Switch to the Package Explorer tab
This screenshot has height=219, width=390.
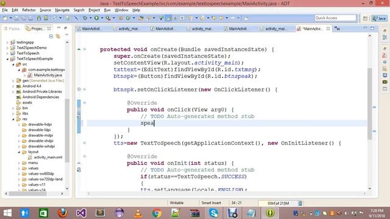click(x=12, y=29)
